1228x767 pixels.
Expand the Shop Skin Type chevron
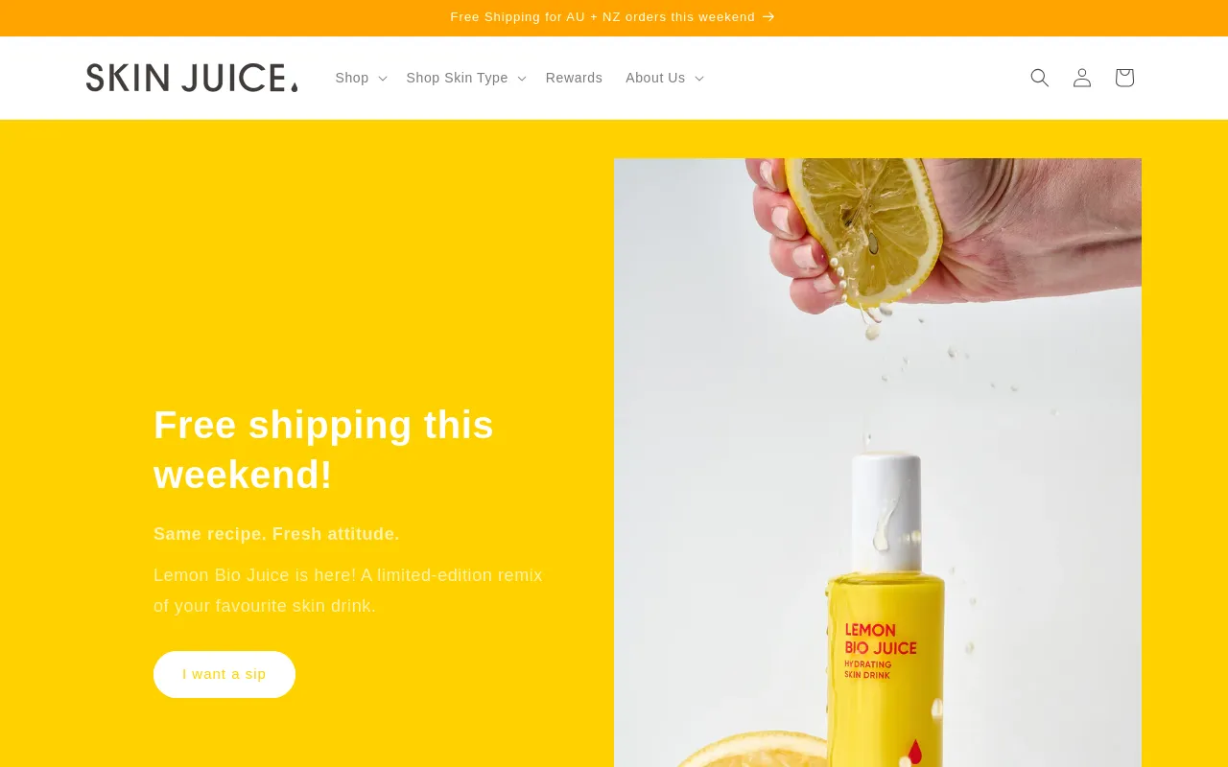(521, 79)
